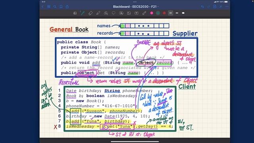Screen dimensions: 254x143
Task: Select the Shapes tool
Action: [x=106, y=13]
